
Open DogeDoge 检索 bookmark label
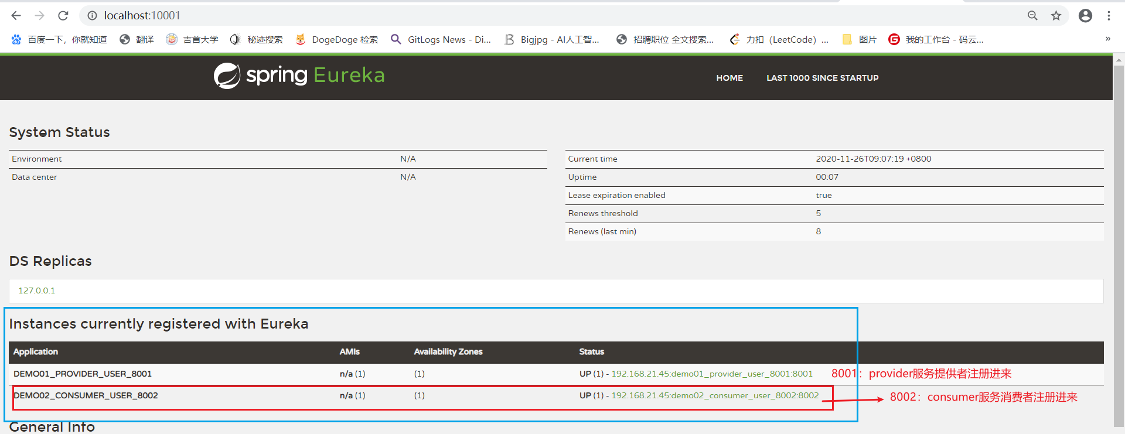(x=345, y=39)
